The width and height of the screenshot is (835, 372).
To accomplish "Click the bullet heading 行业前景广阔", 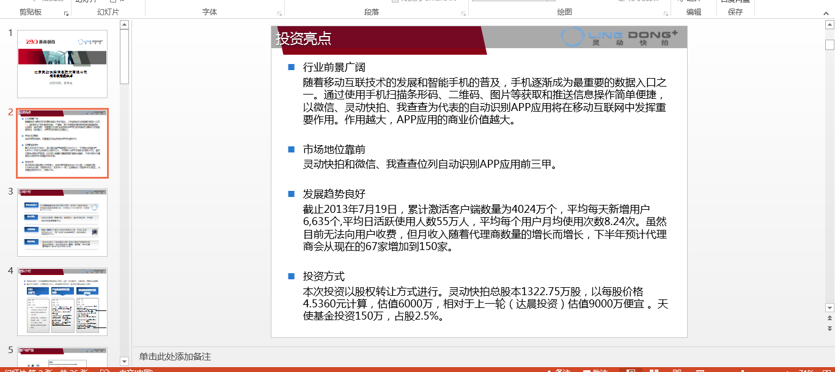I will coord(334,67).
